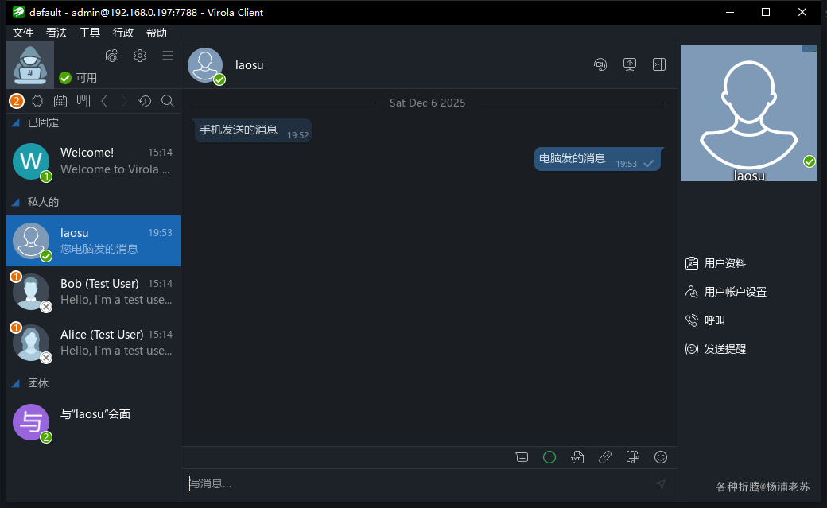
Task: Open the calendar icon in sidebar toolbar
Action: (60, 101)
